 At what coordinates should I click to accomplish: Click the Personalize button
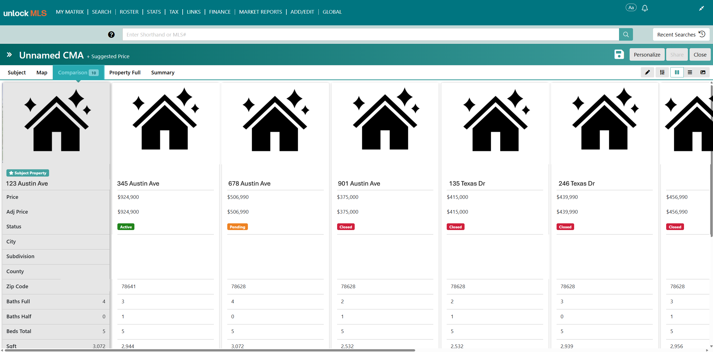pyautogui.click(x=647, y=55)
